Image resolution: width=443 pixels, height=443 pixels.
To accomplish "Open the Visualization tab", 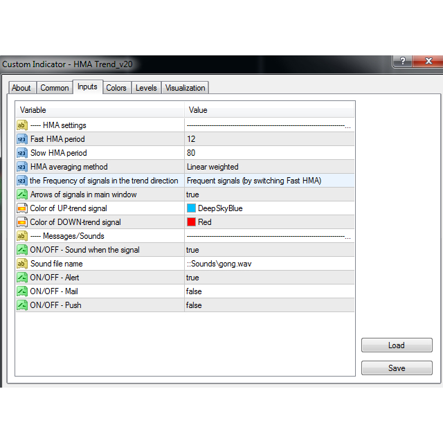I will coord(185,88).
